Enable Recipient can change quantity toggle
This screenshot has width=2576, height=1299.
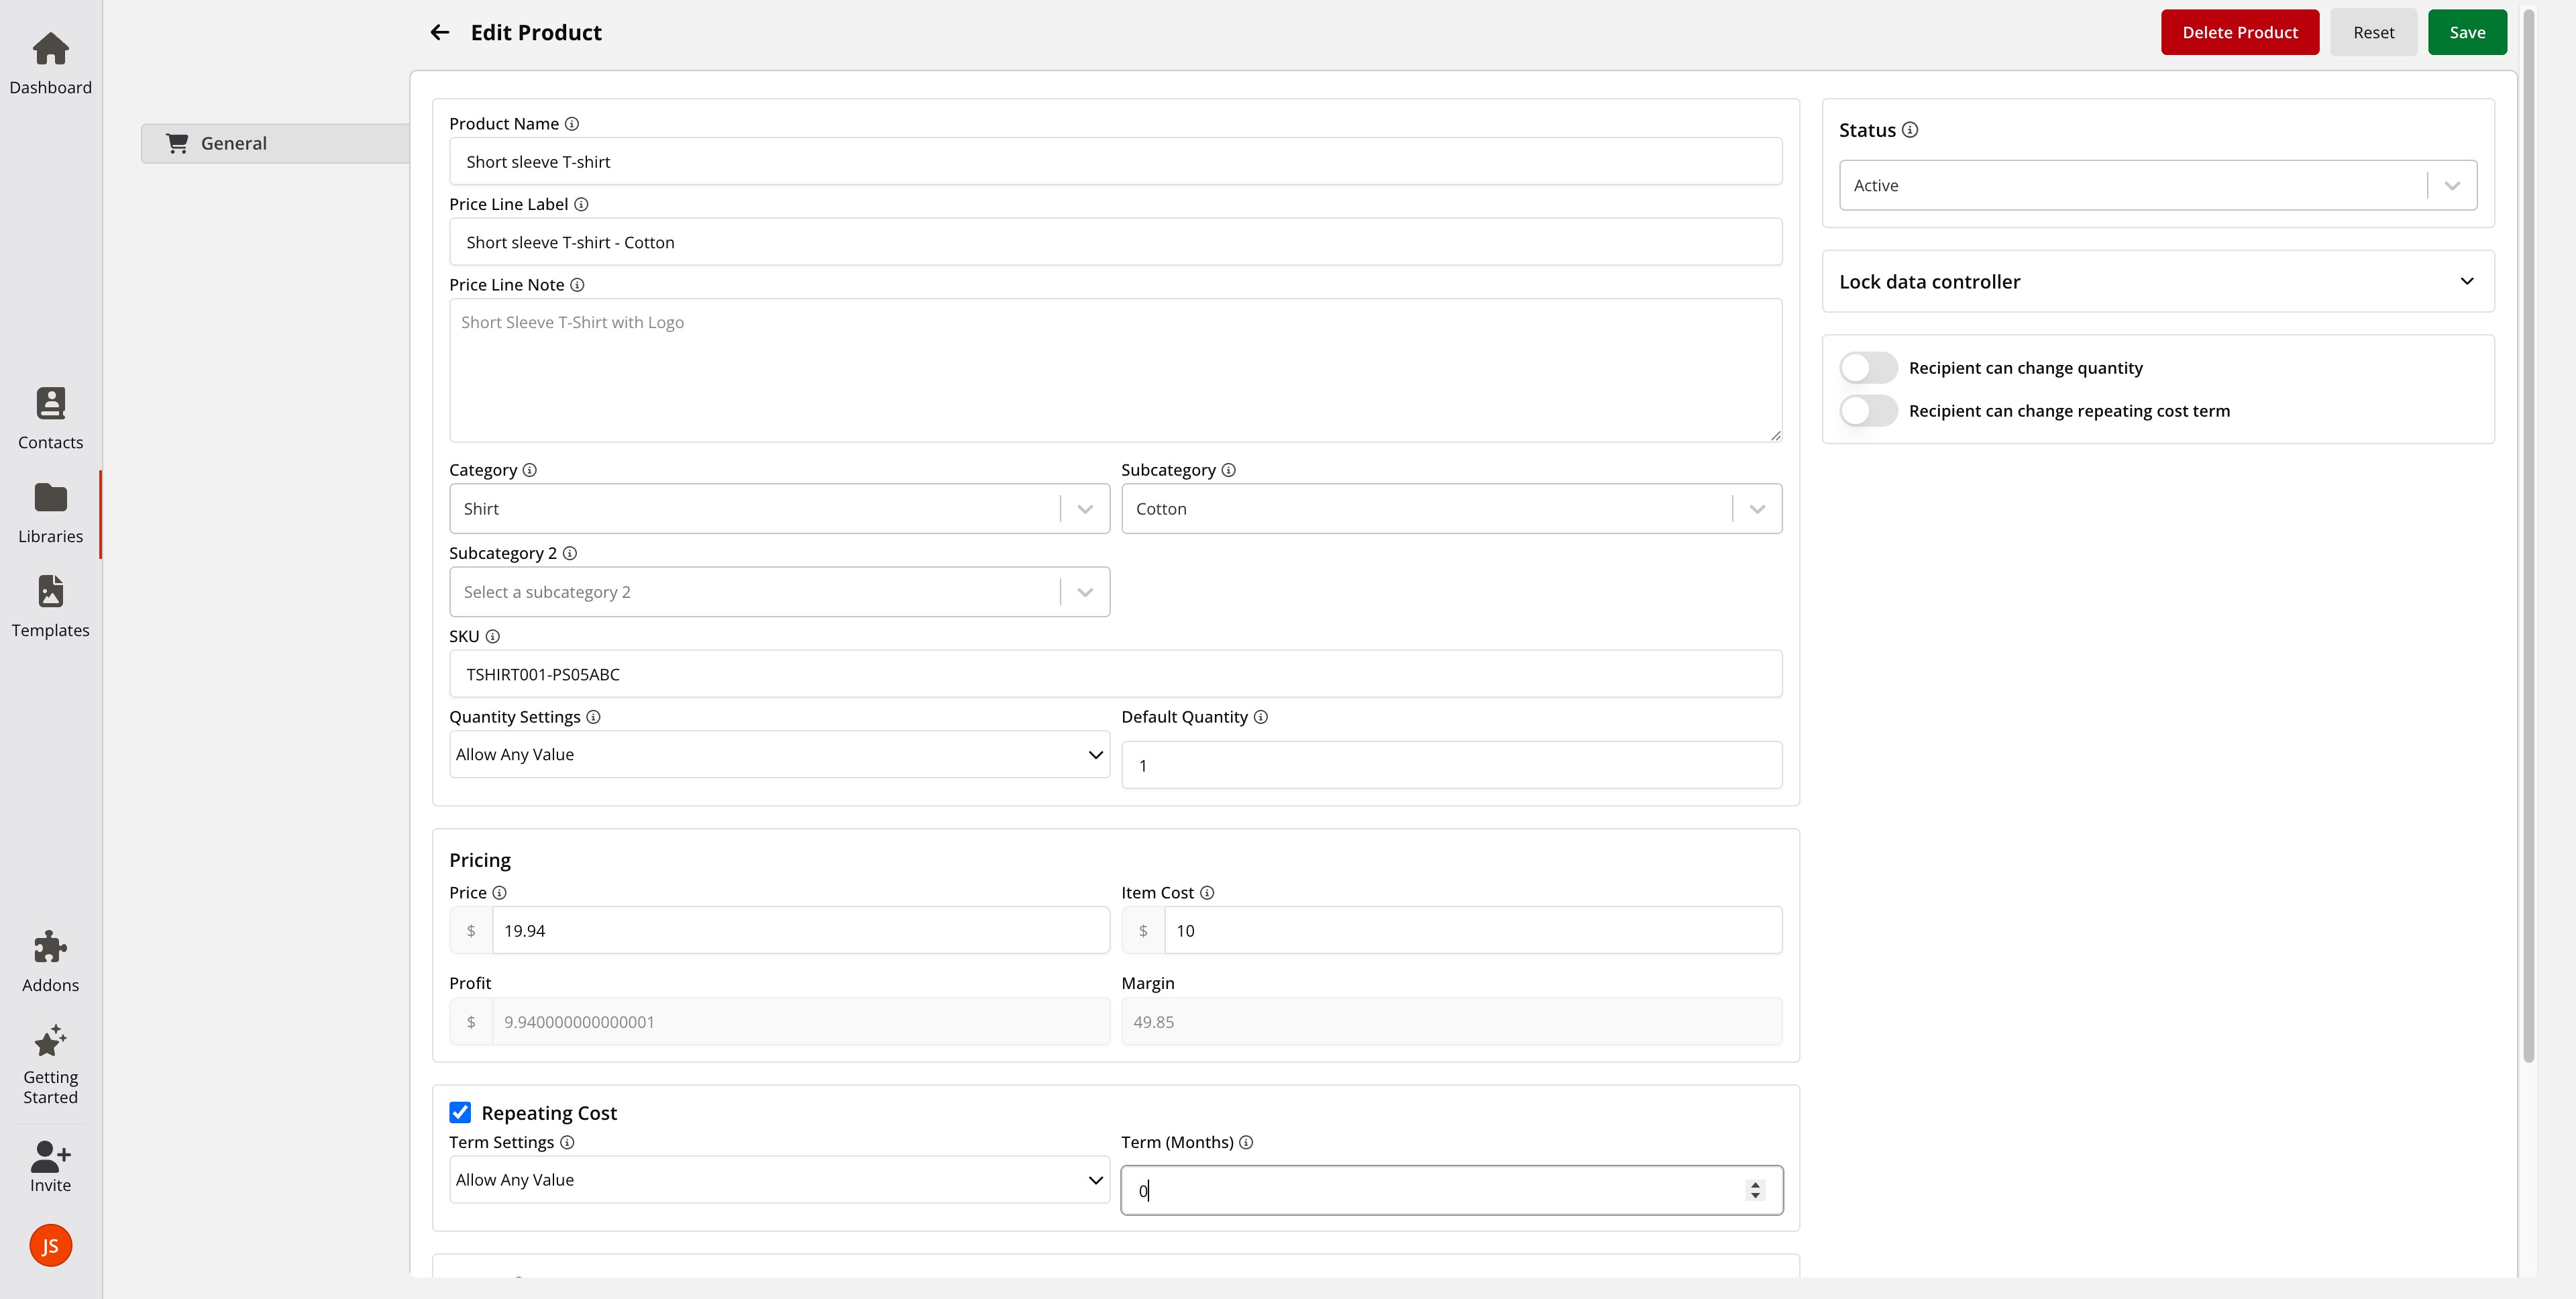click(1868, 368)
